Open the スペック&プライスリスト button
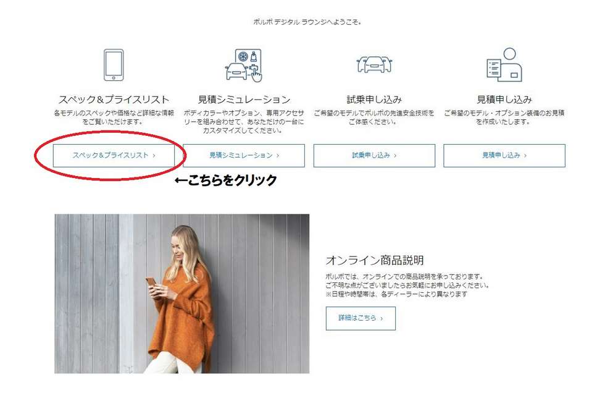The height and width of the screenshot is (406, 605). (114, 156)
